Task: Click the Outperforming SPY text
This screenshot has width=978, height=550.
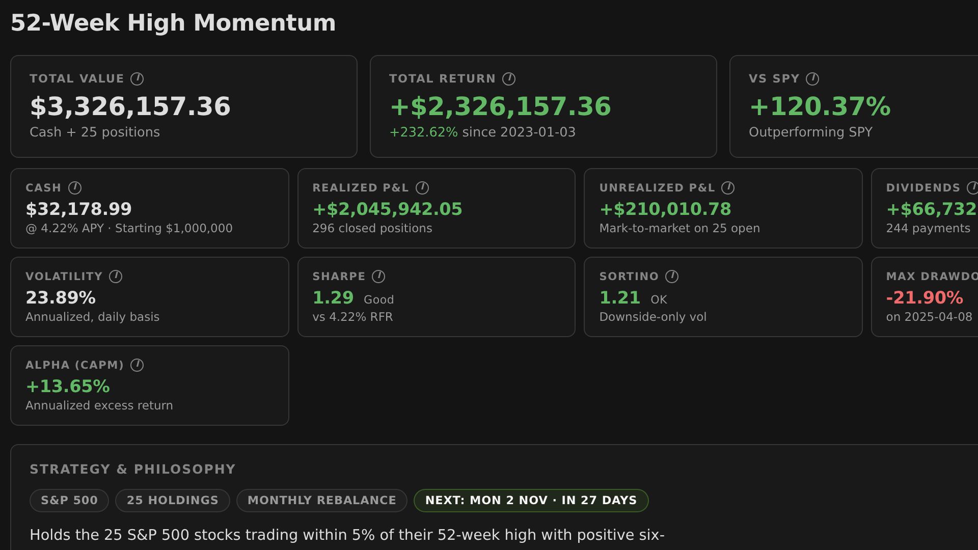Action: (x=810, y=132)
